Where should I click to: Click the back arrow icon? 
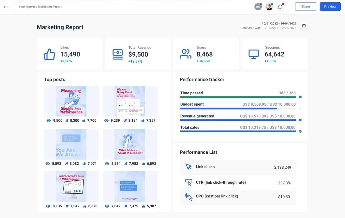pyautogui.click(x=6, y=7)
